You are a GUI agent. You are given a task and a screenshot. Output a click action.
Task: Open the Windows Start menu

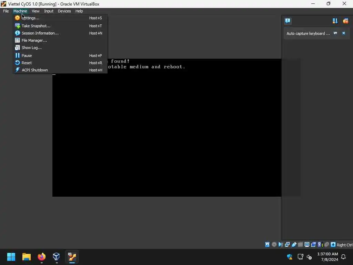point(11,257)
